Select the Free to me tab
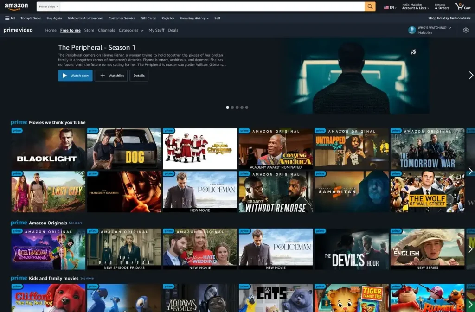This screenshot has width=475, height=312. click(x=71, y=30)
